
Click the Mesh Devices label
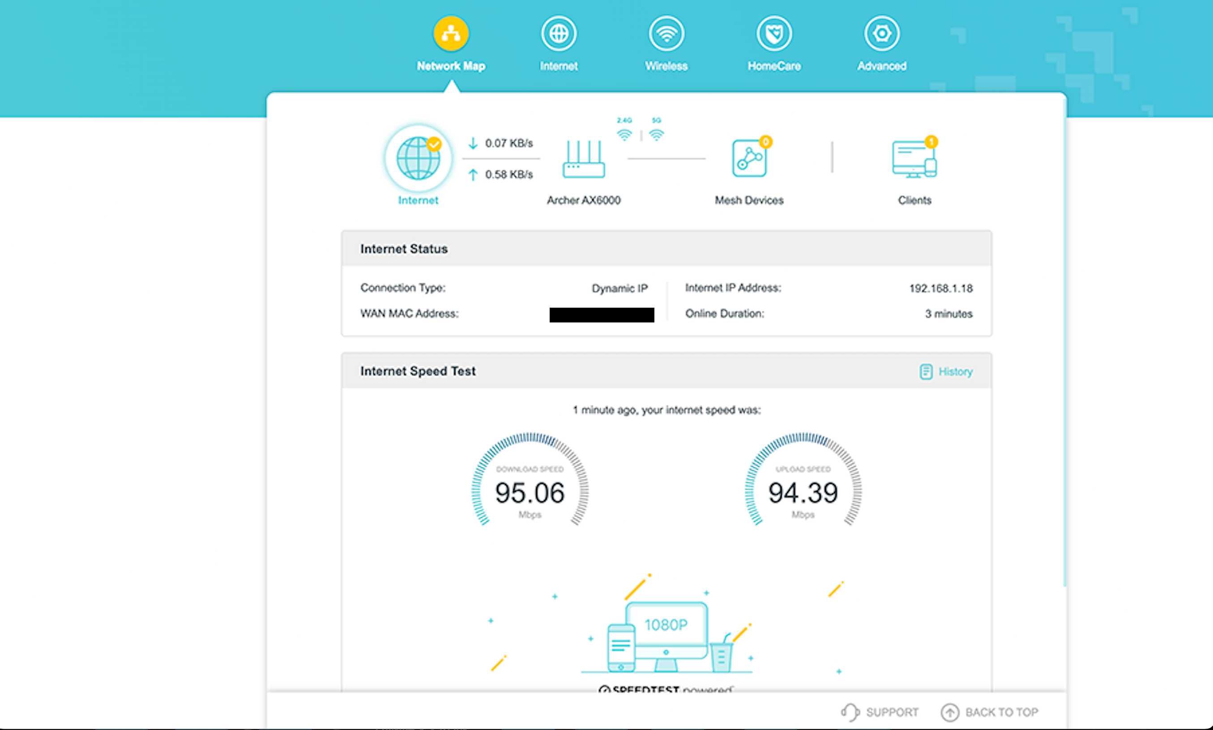point(749,200)
